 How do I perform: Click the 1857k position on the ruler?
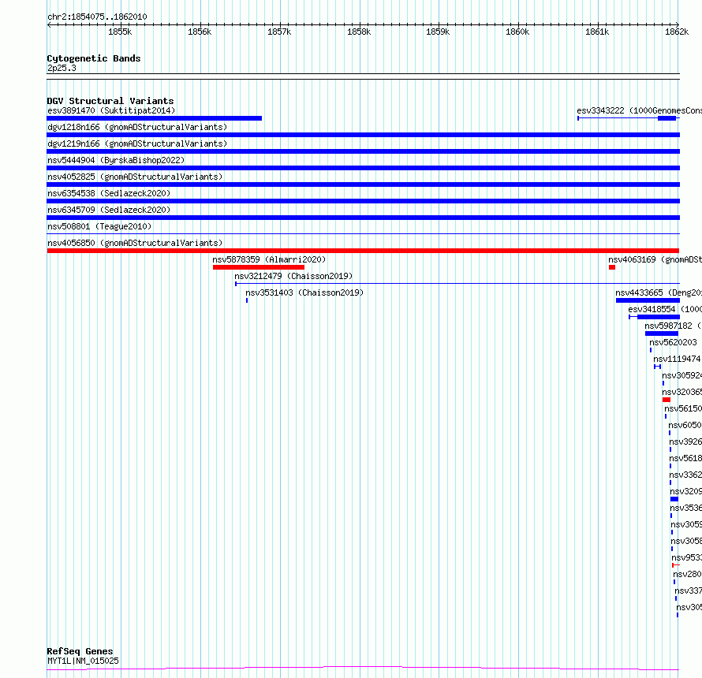(x=279, y=32)
